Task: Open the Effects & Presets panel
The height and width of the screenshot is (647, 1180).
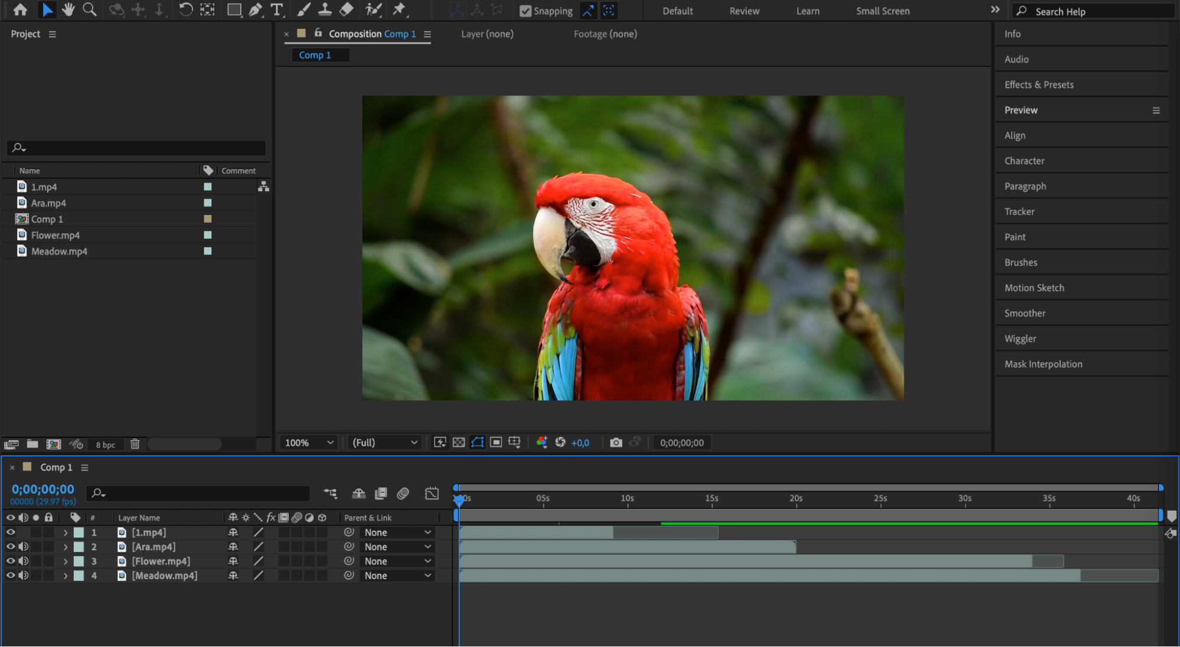Action: pyautogui.click(x=1039, y=84)
